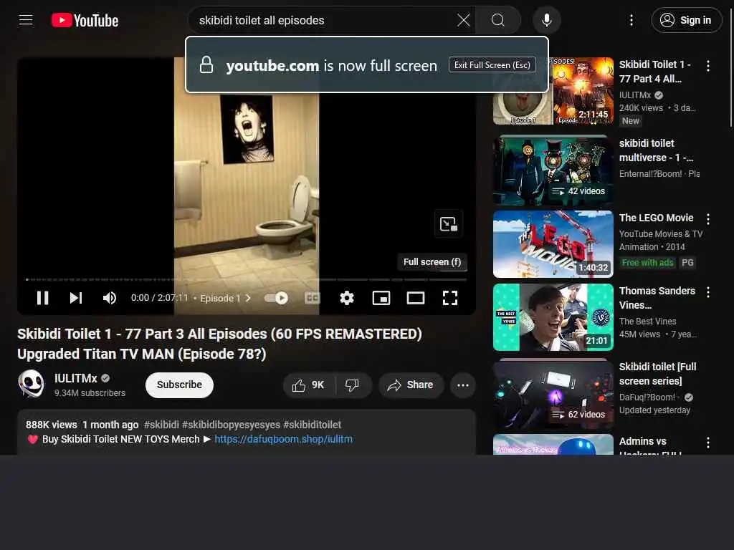734x550 pixels.
Task: Click the #skibidibopyesyesyes hashtag
Action: tap(232, 425)
